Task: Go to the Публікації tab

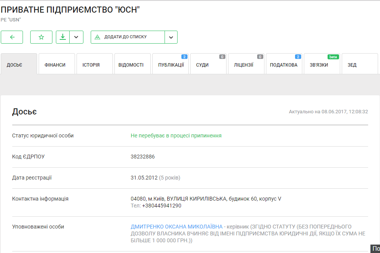Action: coord(170,65)
